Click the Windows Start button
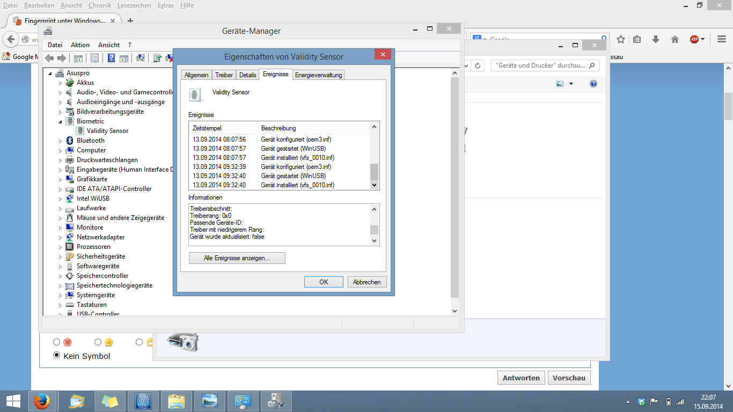This screenshot has width=733, height=412. (x=13, y=401)
